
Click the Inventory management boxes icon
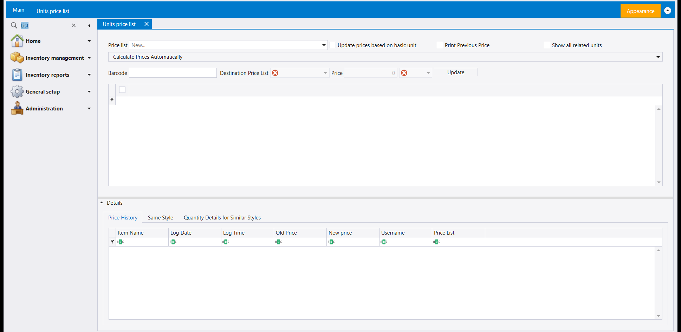(17, 58)
